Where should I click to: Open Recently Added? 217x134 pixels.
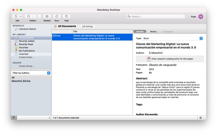click(26, 41)
